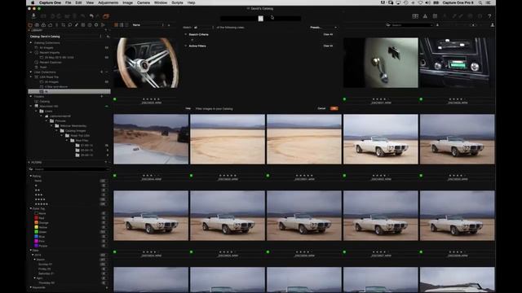
Task: Click the Undo arrow icon in the toolbar
Action: [x=91, y=16]
